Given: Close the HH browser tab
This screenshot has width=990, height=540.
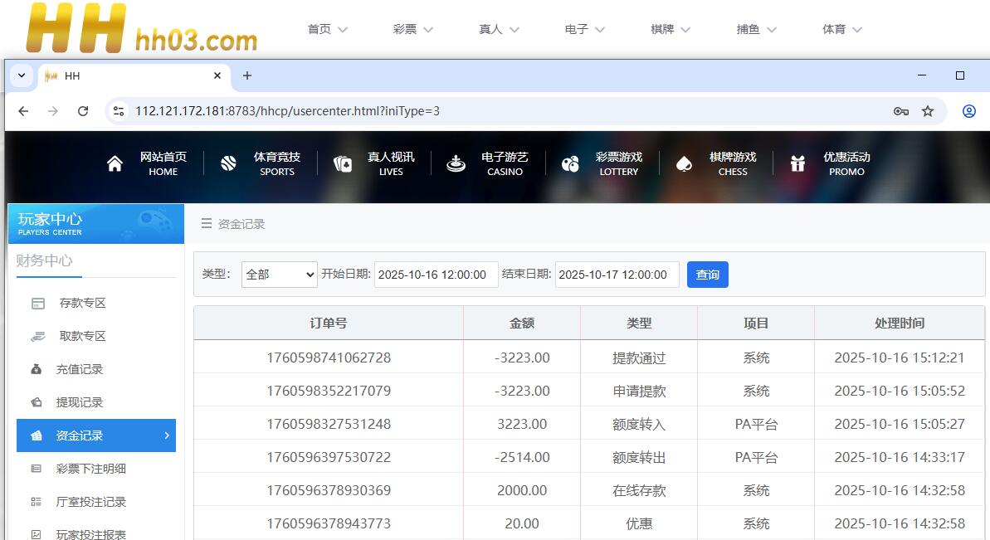Looking at the screenshot, I should (x=217, y=75).
